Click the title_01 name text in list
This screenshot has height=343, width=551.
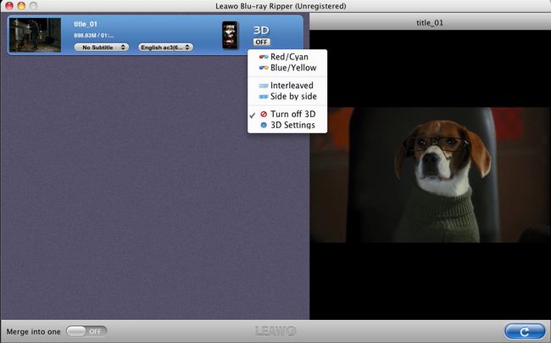86,24
